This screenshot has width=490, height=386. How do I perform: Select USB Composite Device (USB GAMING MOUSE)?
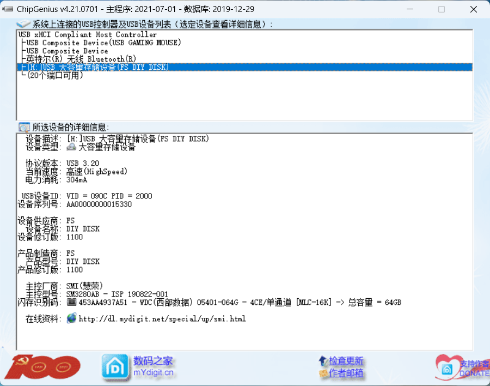[103, 43]
